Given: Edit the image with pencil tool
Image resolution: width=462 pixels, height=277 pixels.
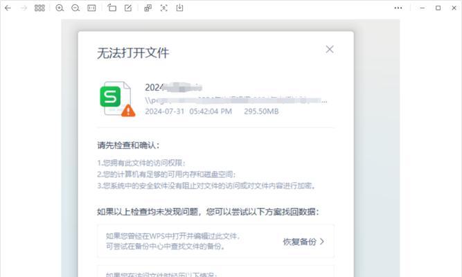Looking at the screenshot, I should click(x=128, y=8).
